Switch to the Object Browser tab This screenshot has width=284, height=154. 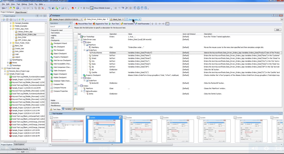pyautogui.click(x=21, y=12)
